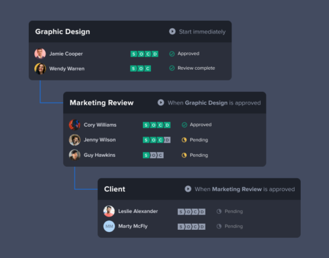Click Pending status text for Jenny Wilson

tap(199, 140)
